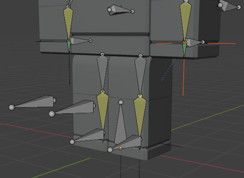Select the hip joint sphere atop viewer's right thigh

click(140, 56)
